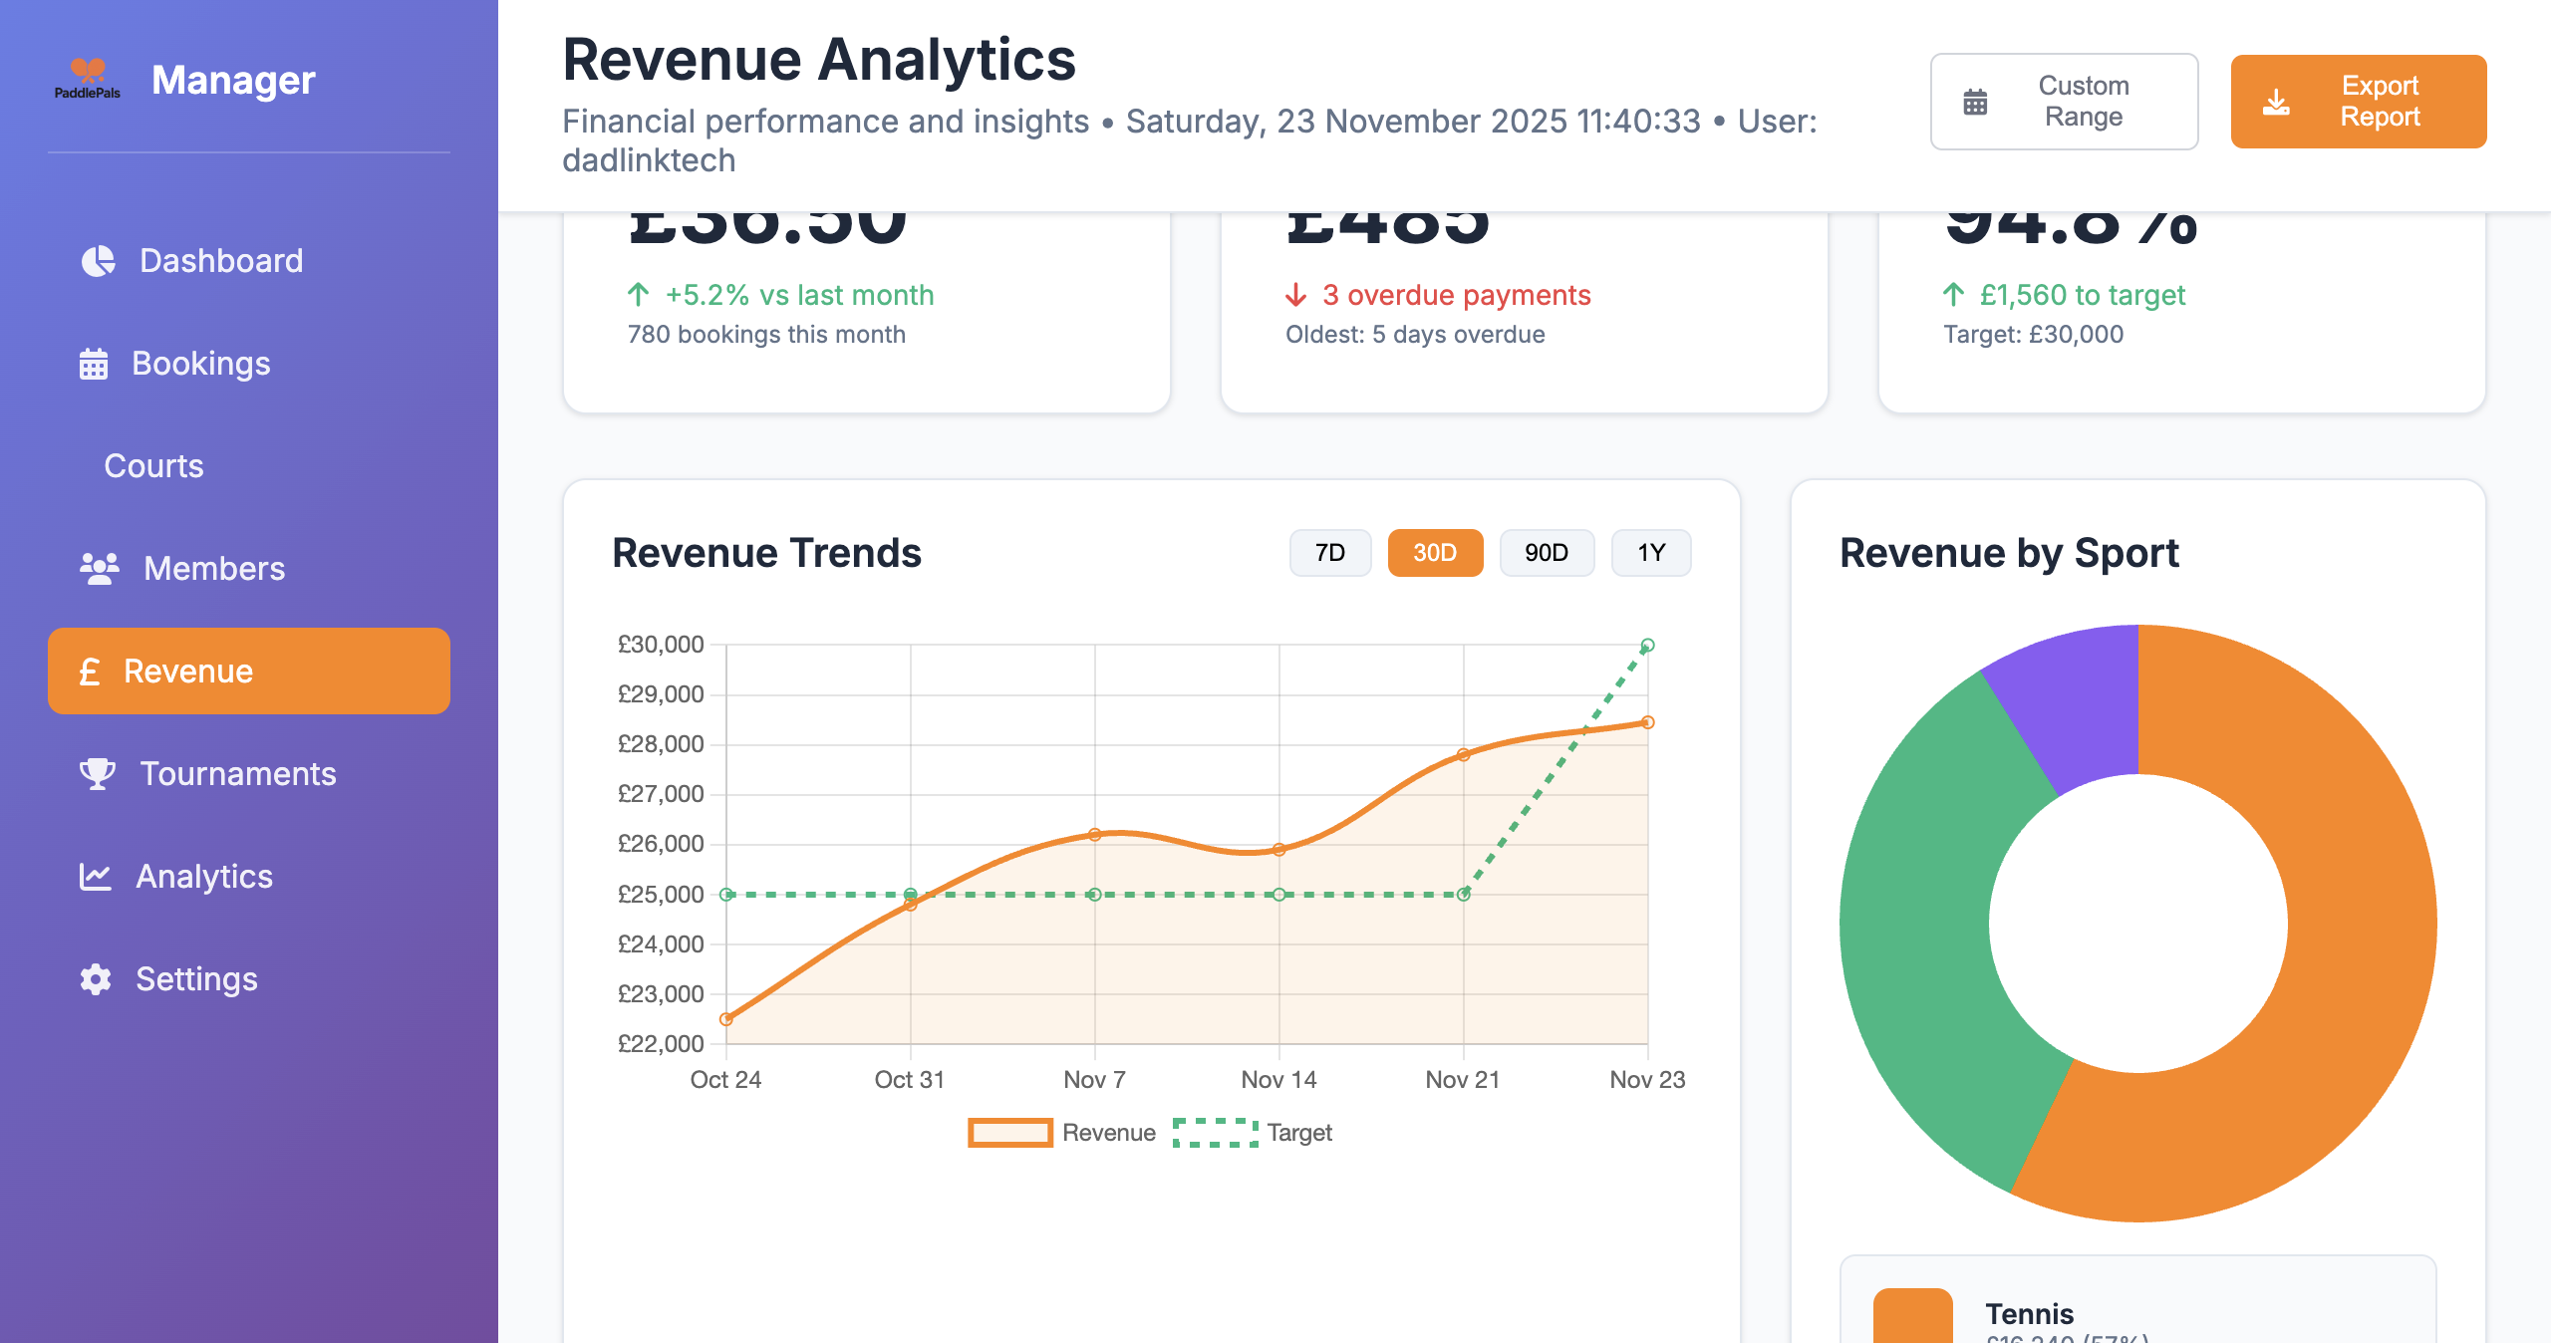Open Tournaments via the trophy icon
Image resolution: width=2551 pixels, height=1343 pixels.
pyautogui.click(x=96, y=774)
